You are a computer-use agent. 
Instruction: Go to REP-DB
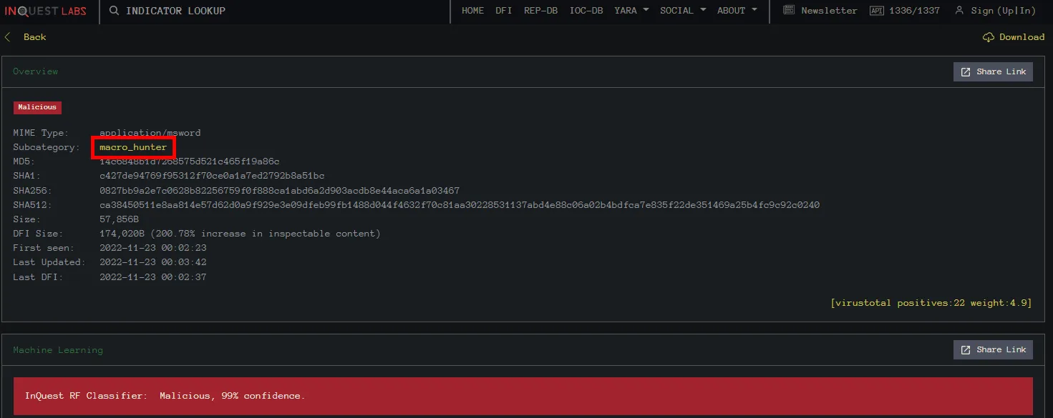(540, 11)
